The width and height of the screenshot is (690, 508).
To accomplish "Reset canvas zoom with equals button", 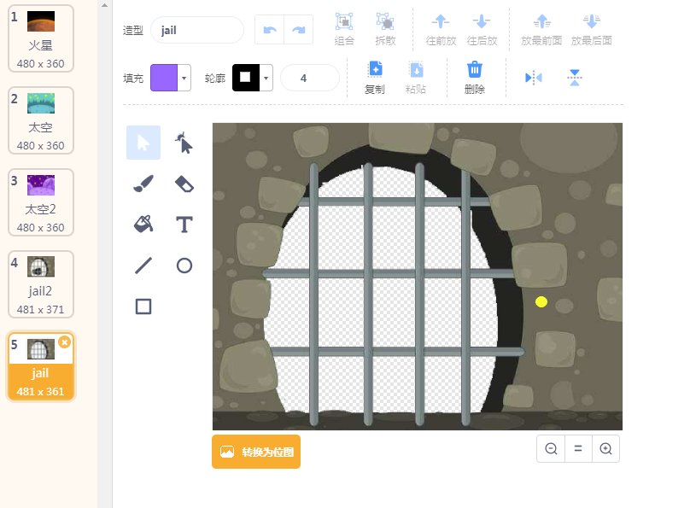I will 578,448.
